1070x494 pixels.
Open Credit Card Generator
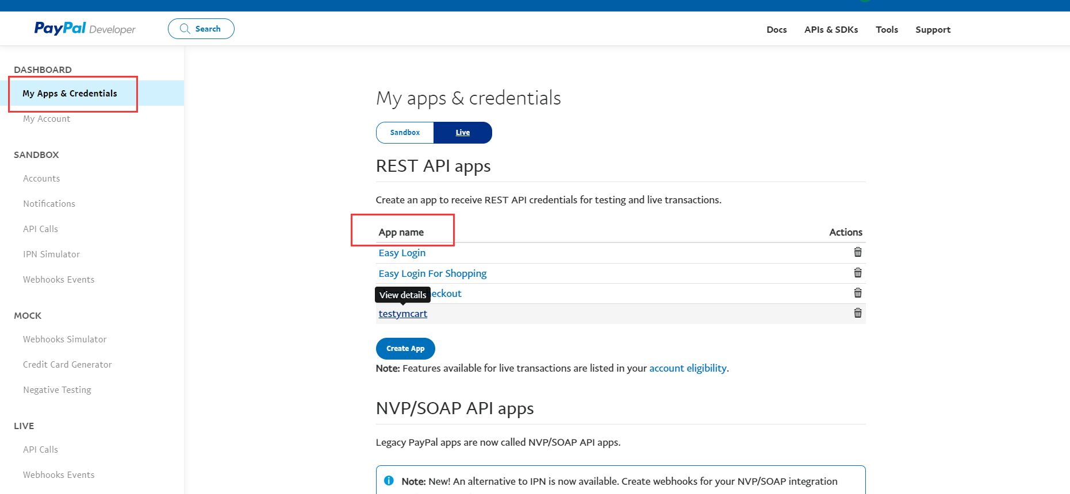click(67, 365)
